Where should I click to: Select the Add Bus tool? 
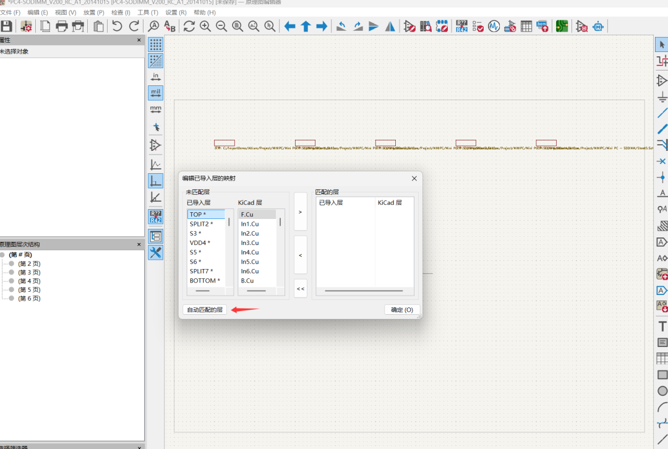tap(662, 129)
